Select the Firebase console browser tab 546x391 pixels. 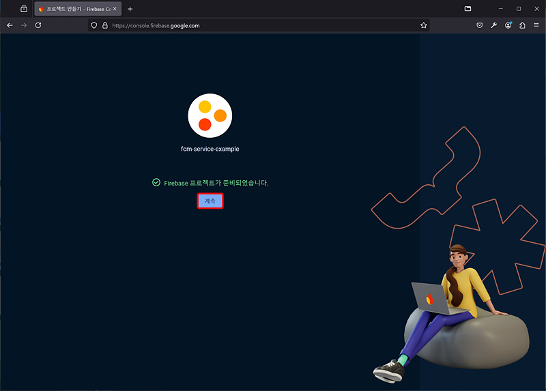point(78,9)
